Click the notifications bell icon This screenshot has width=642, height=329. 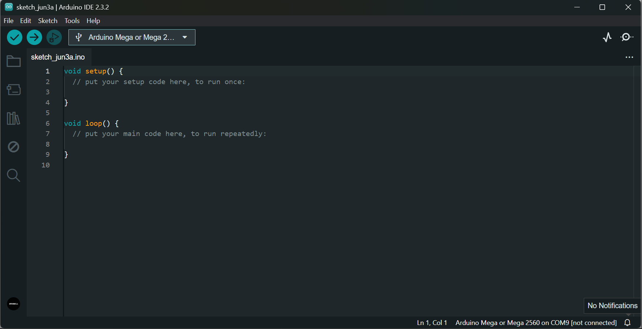point(627,323)
